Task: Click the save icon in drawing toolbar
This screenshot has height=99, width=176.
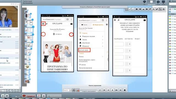Action: tap(164, 9)
